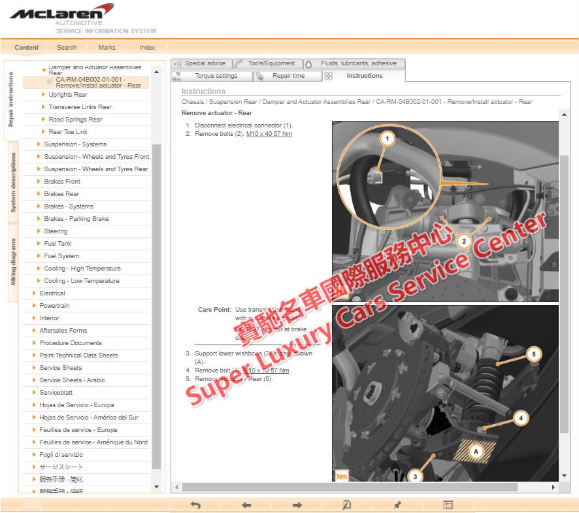
Task: Go forward with the right arrow icon
Action: (x=297, y=505)
